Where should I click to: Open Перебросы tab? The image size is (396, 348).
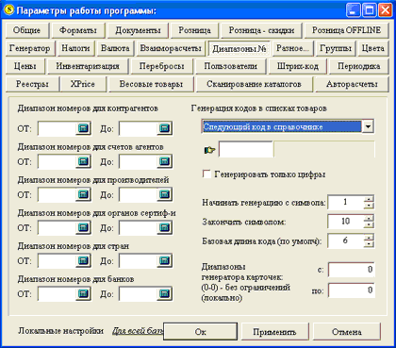pos(161,66)
